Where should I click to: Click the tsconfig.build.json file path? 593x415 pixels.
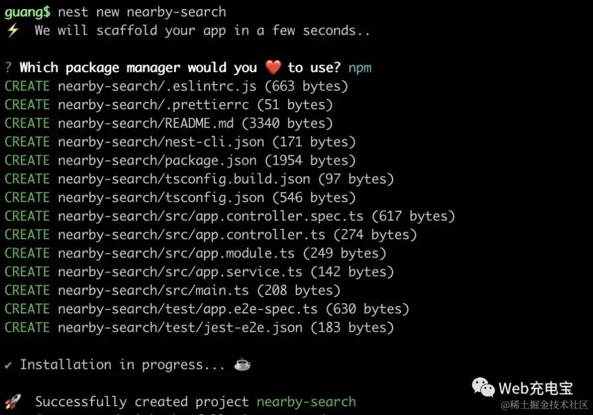184,179
